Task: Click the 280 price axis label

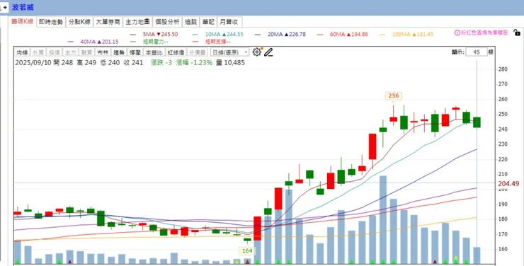Action: [503, 69]
